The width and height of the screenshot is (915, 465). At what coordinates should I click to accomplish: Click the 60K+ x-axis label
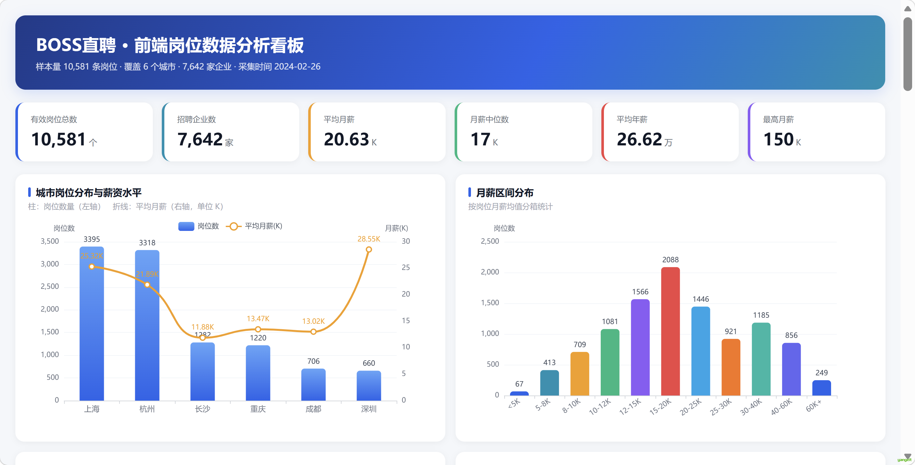click(814, 405)
